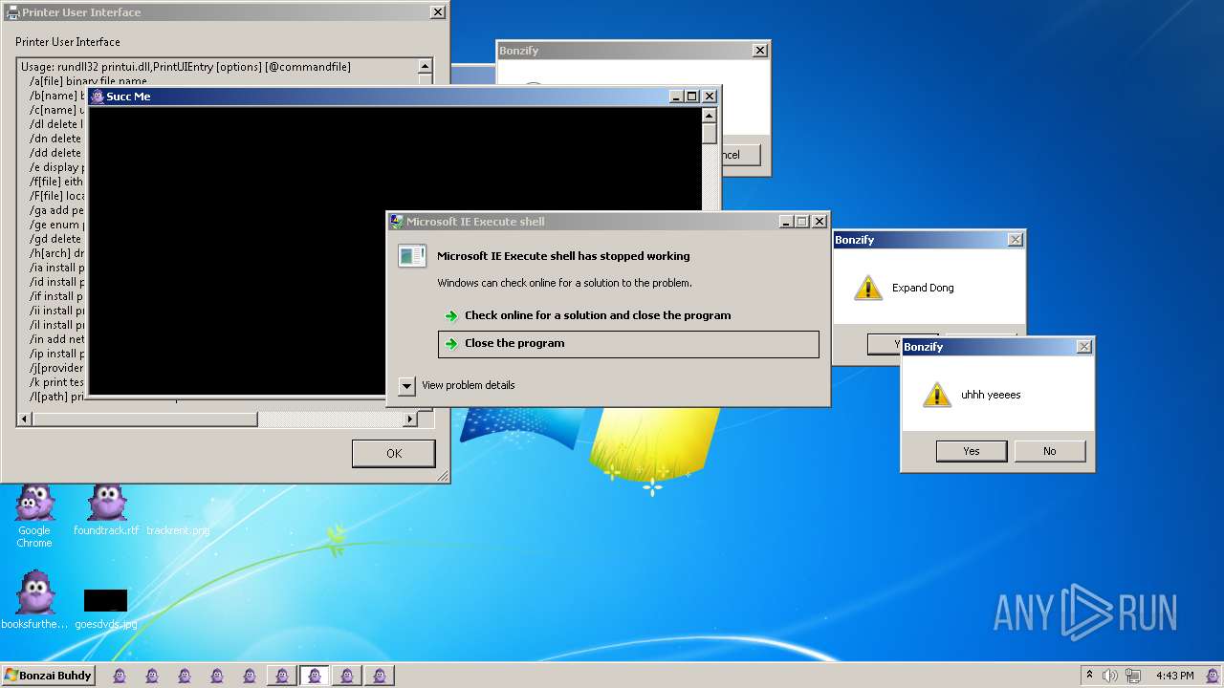Open the Google Chrome desktop shortcut
The image size is (1224, 688).
pyautogui.click(x=34, y=516)
